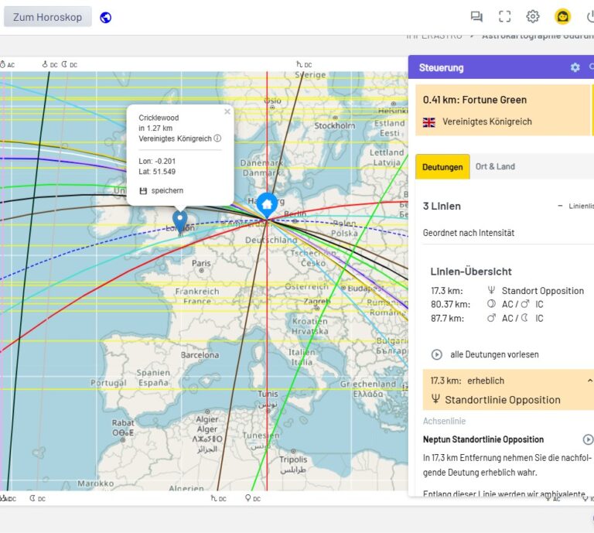Click the blue globe icon
The width and height of the screenshot is (594, 533).
(106, 17)
